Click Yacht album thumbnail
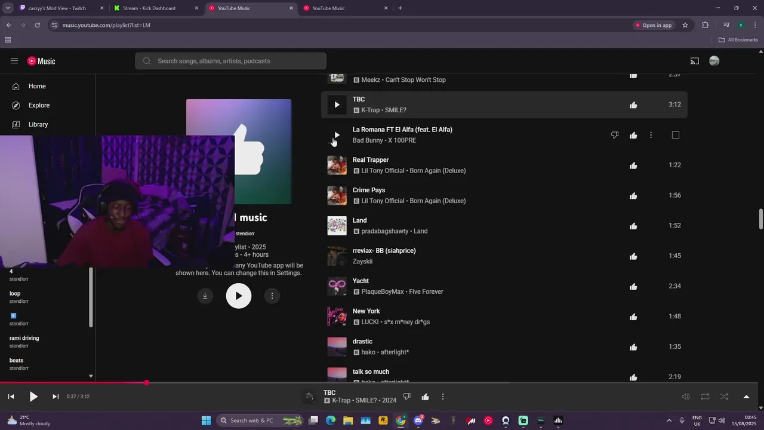 click(337, 287)
